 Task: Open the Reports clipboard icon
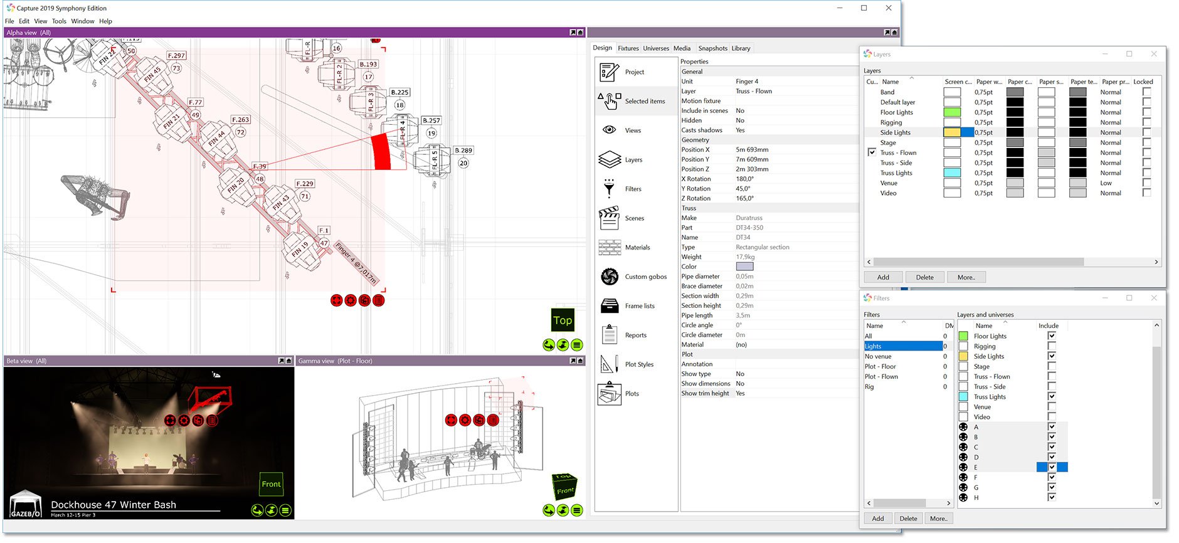pos(609,335)
